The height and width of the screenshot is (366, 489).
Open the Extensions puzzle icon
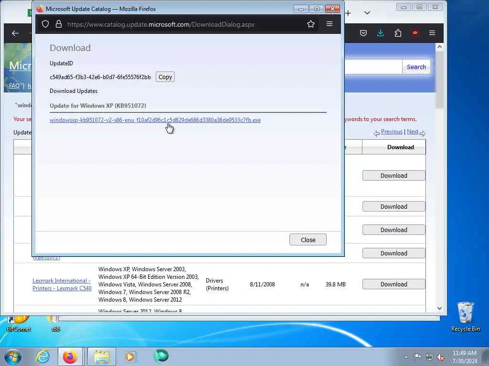(398, 33)
